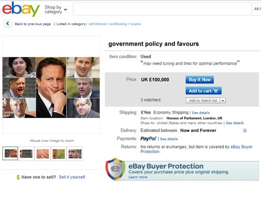This screenshot has width=261, height=201.
Task: Click the eBay logo
Action: click(21, 9)
